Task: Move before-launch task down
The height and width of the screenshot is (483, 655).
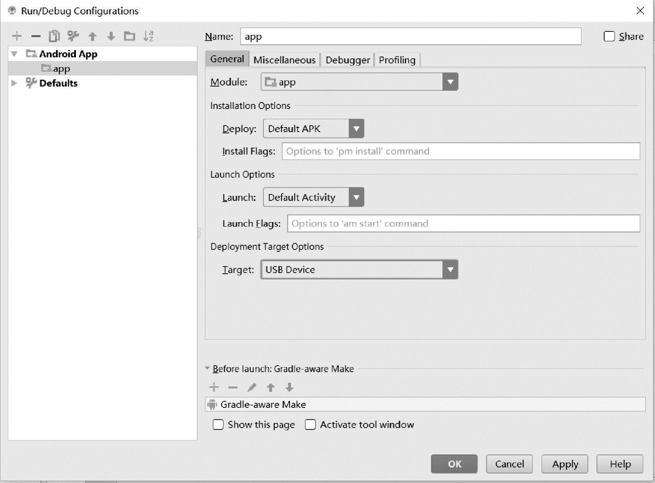Action: 289,387
